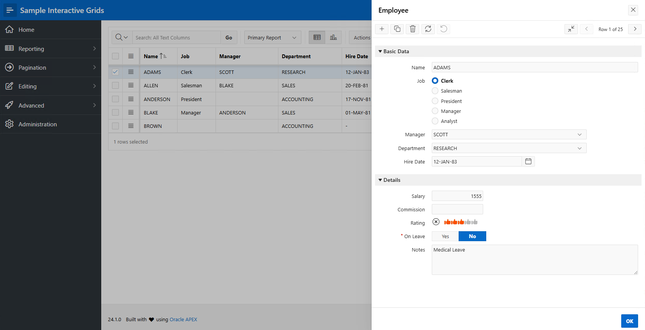Open row actions menu for BLAKE

(131, 113)
